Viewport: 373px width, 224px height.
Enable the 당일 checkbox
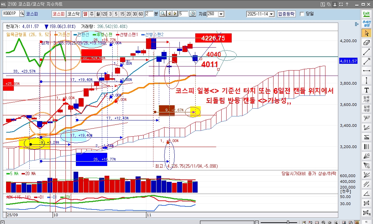pos(302,14)
